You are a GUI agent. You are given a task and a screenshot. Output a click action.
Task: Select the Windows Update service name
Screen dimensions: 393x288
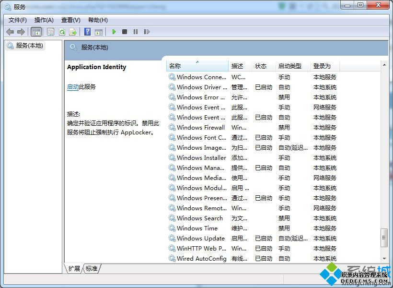click(201, 238)
